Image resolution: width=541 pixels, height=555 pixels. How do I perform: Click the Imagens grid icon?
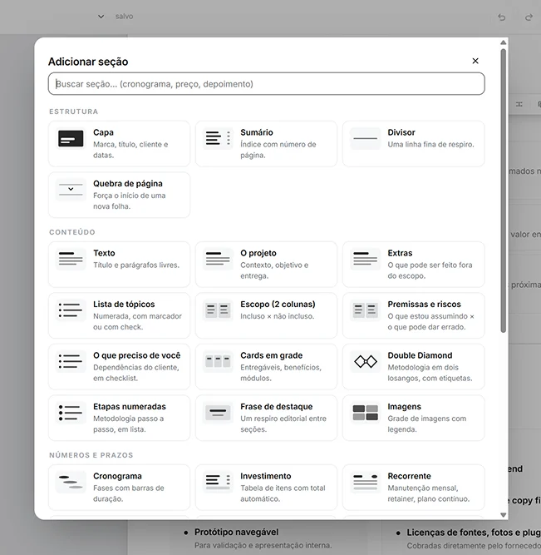point(366,413)
